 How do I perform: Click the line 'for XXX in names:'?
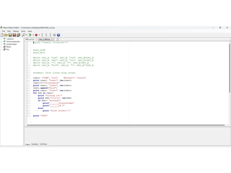point(43,93)
